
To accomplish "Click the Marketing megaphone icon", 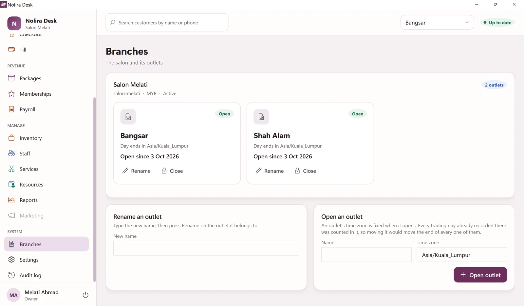I will [x=11, y=216].
